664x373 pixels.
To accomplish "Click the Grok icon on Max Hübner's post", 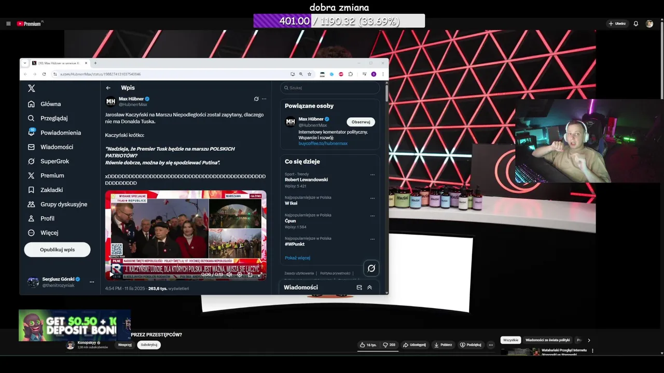I will (x=256, y=99).
